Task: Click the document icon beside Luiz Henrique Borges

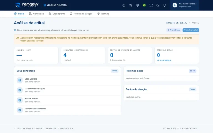Action: [x=20, y=90]
